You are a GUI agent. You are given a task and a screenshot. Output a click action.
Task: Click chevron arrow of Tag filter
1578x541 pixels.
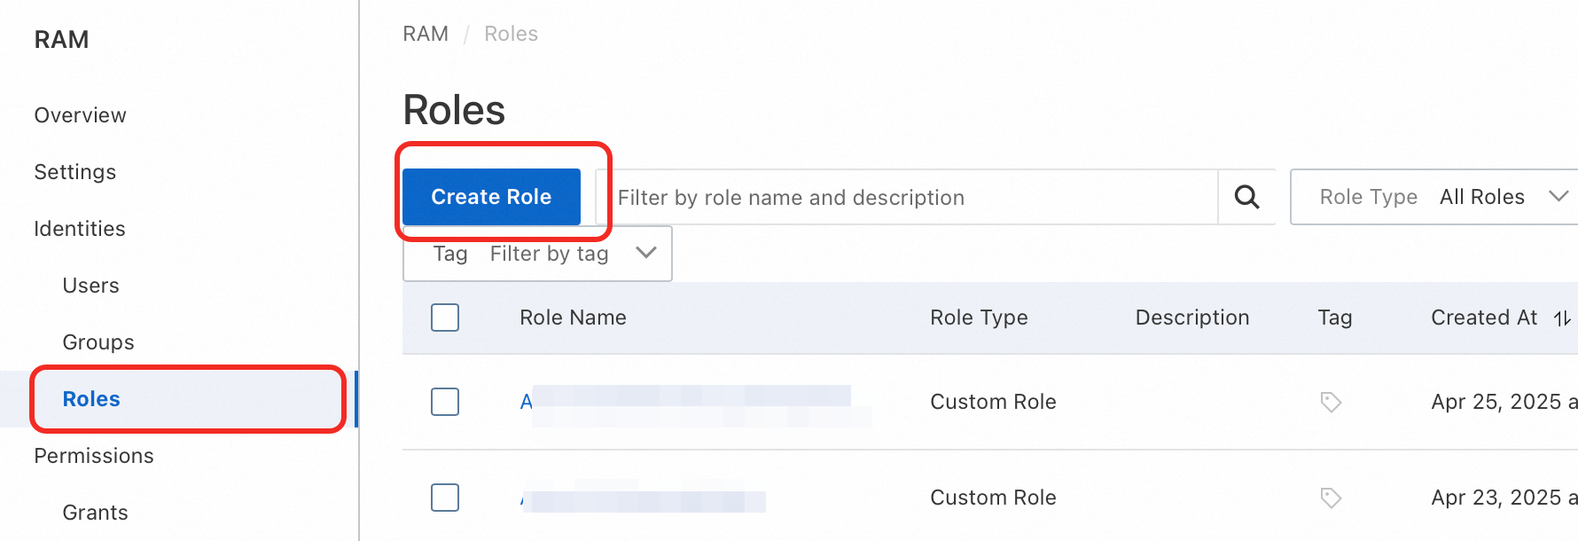tap(646, 253)
